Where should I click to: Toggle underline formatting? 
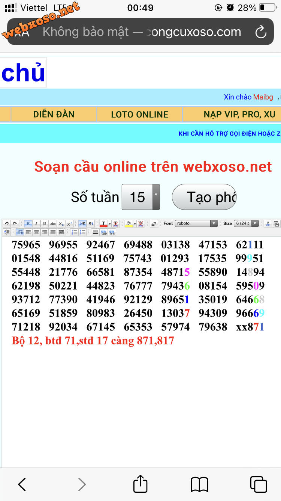coord(45,223)
